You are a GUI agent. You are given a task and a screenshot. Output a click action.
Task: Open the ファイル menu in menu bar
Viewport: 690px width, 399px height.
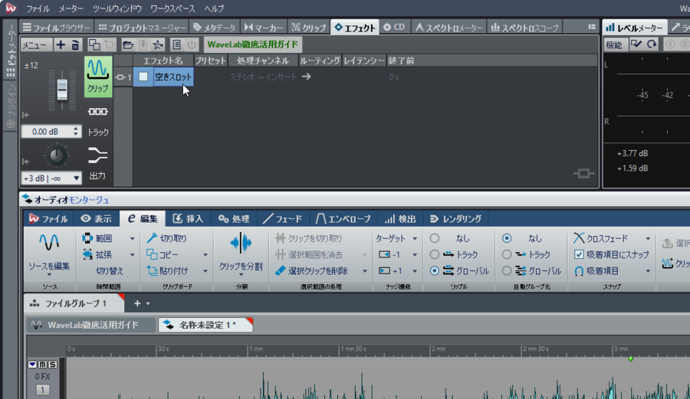click(38, 8)
